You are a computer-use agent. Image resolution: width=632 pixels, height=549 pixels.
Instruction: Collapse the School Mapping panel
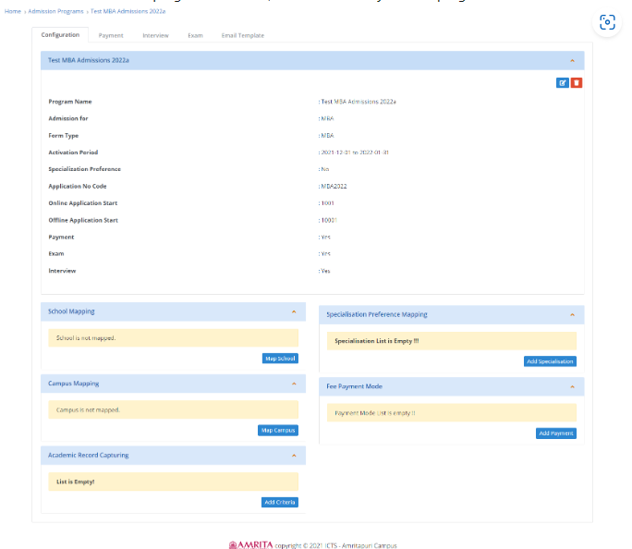(x=293, y=312)
